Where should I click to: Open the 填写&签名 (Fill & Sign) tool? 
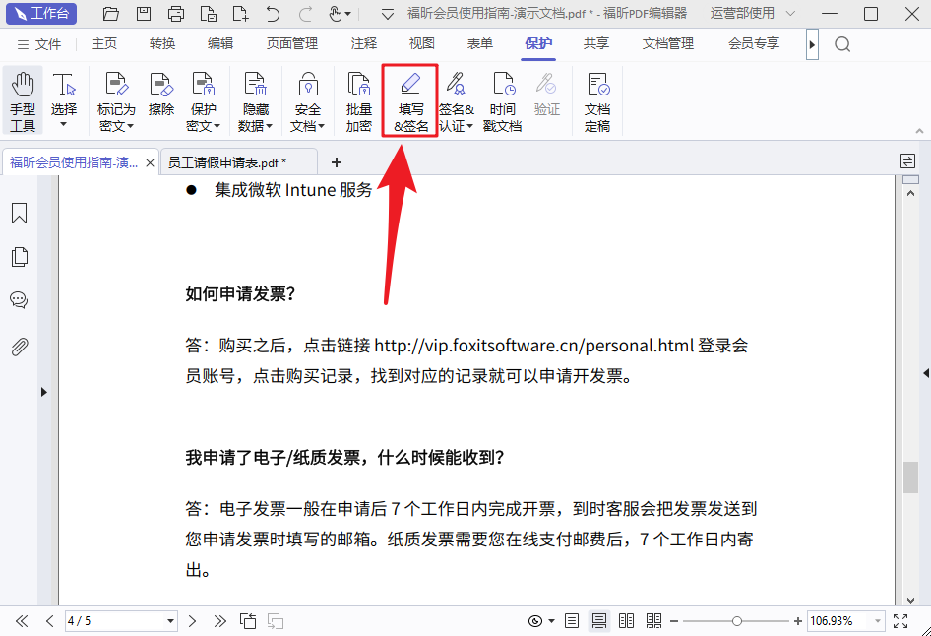pos(410,102)
